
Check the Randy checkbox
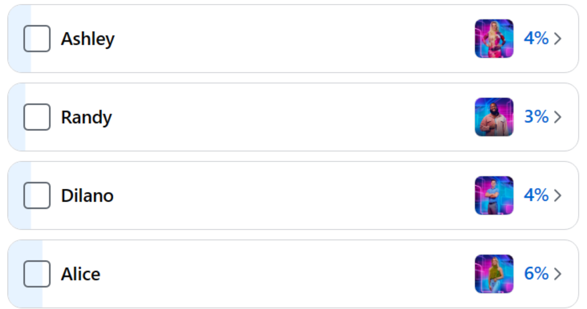click(x=37, y=117)
